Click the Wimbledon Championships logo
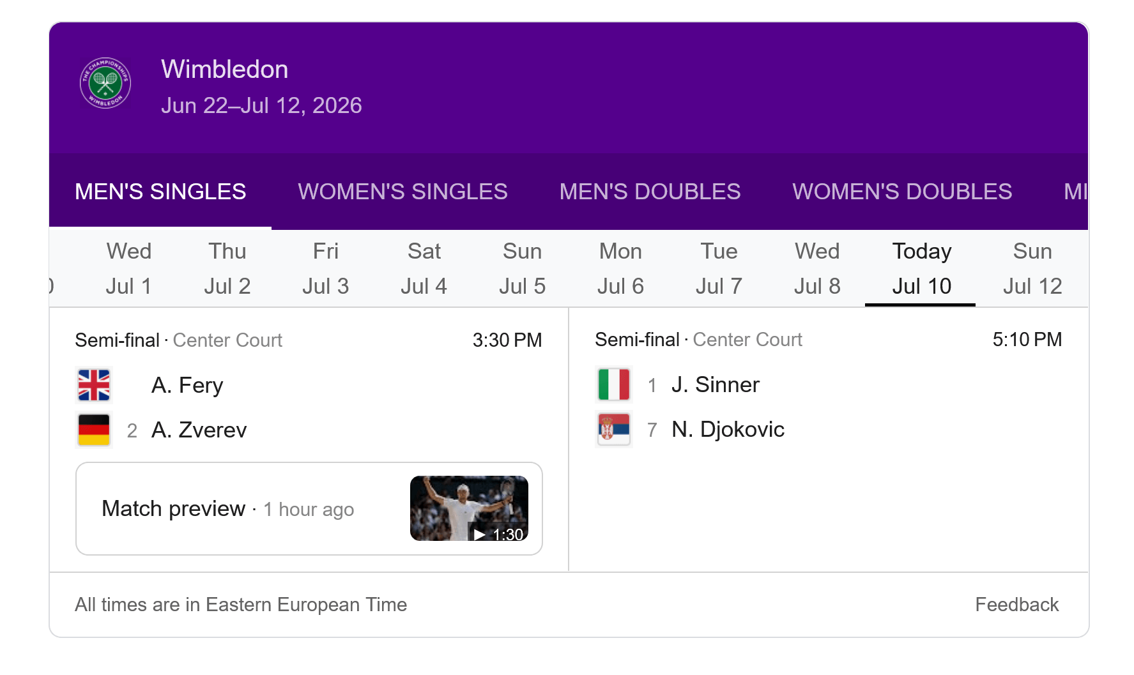The height and width of the screenshot is (675, 1134). click(105, 83)
